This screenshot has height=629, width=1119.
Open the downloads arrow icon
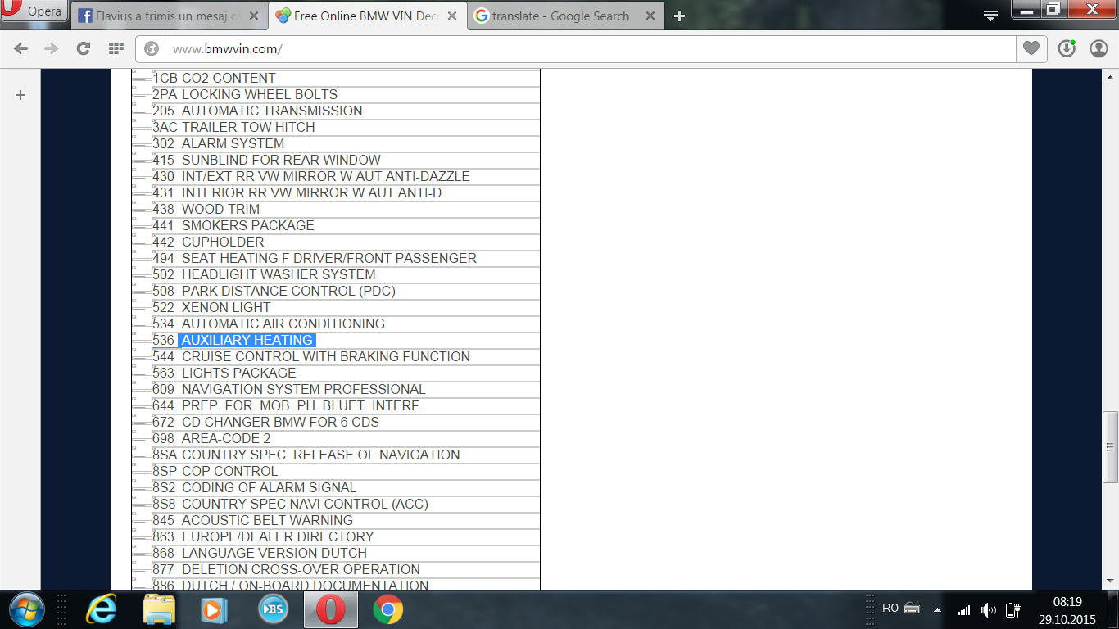[x=1066, y=49]
